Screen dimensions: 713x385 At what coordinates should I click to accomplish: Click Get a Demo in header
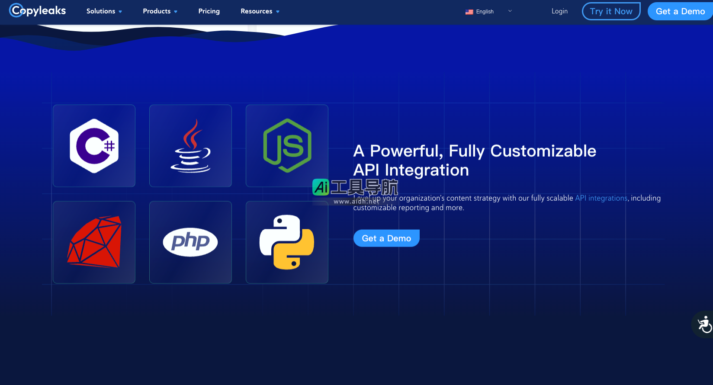pyautogui.click(x=680, y=11)
